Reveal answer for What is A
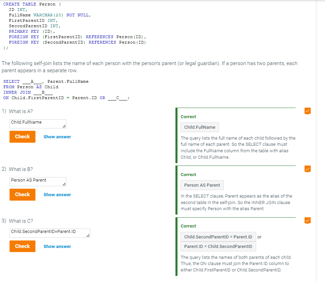The image size is (325, 281). point(57,137)
